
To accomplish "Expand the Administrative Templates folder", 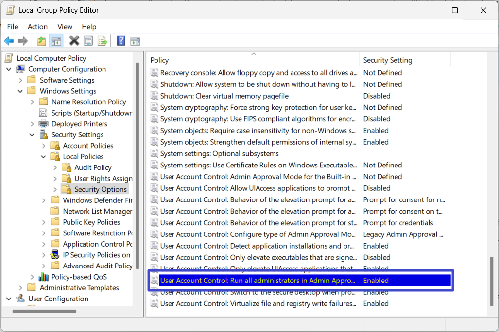I will (20, 288).
